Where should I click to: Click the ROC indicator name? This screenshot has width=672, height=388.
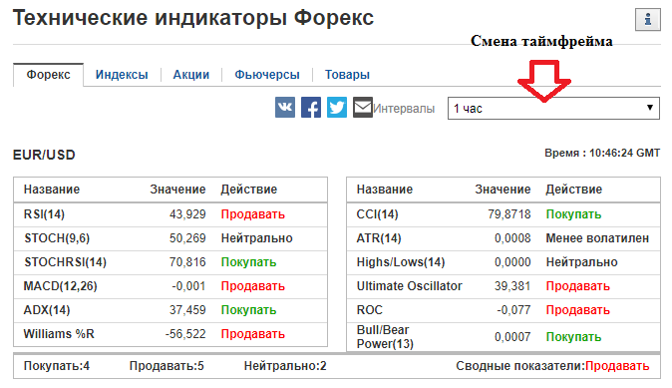click(370, 310)
